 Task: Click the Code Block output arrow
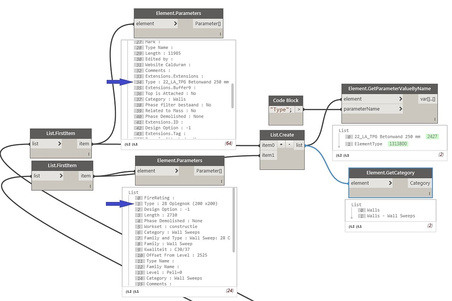click(299, 110)
